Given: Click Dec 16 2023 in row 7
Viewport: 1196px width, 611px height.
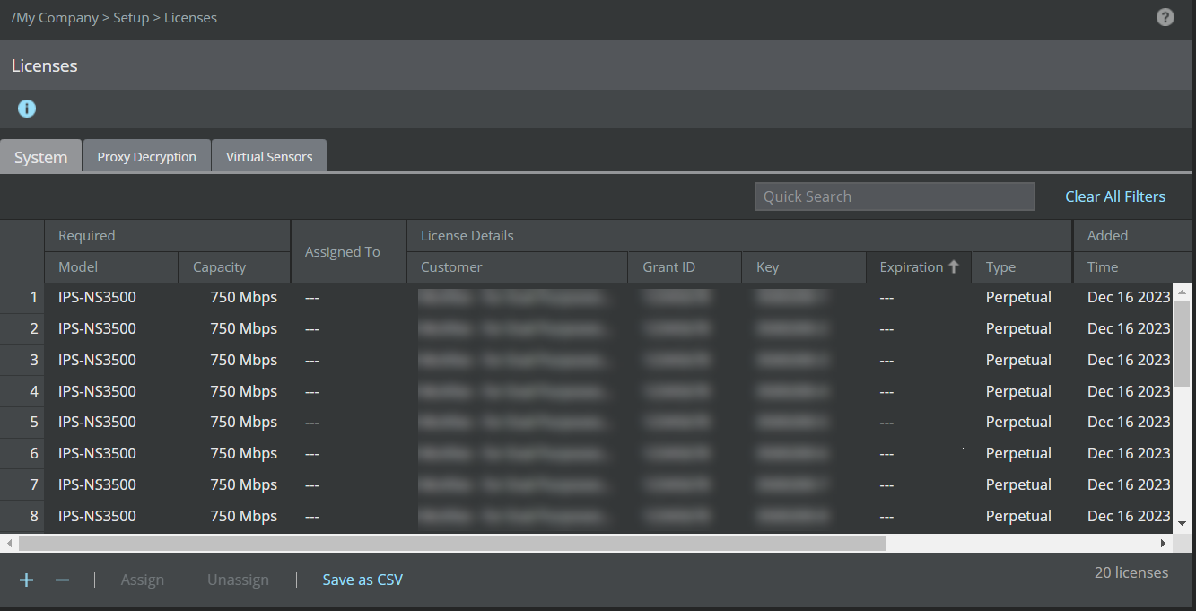Looking at the screenshot, I should tap(1129, 484).
